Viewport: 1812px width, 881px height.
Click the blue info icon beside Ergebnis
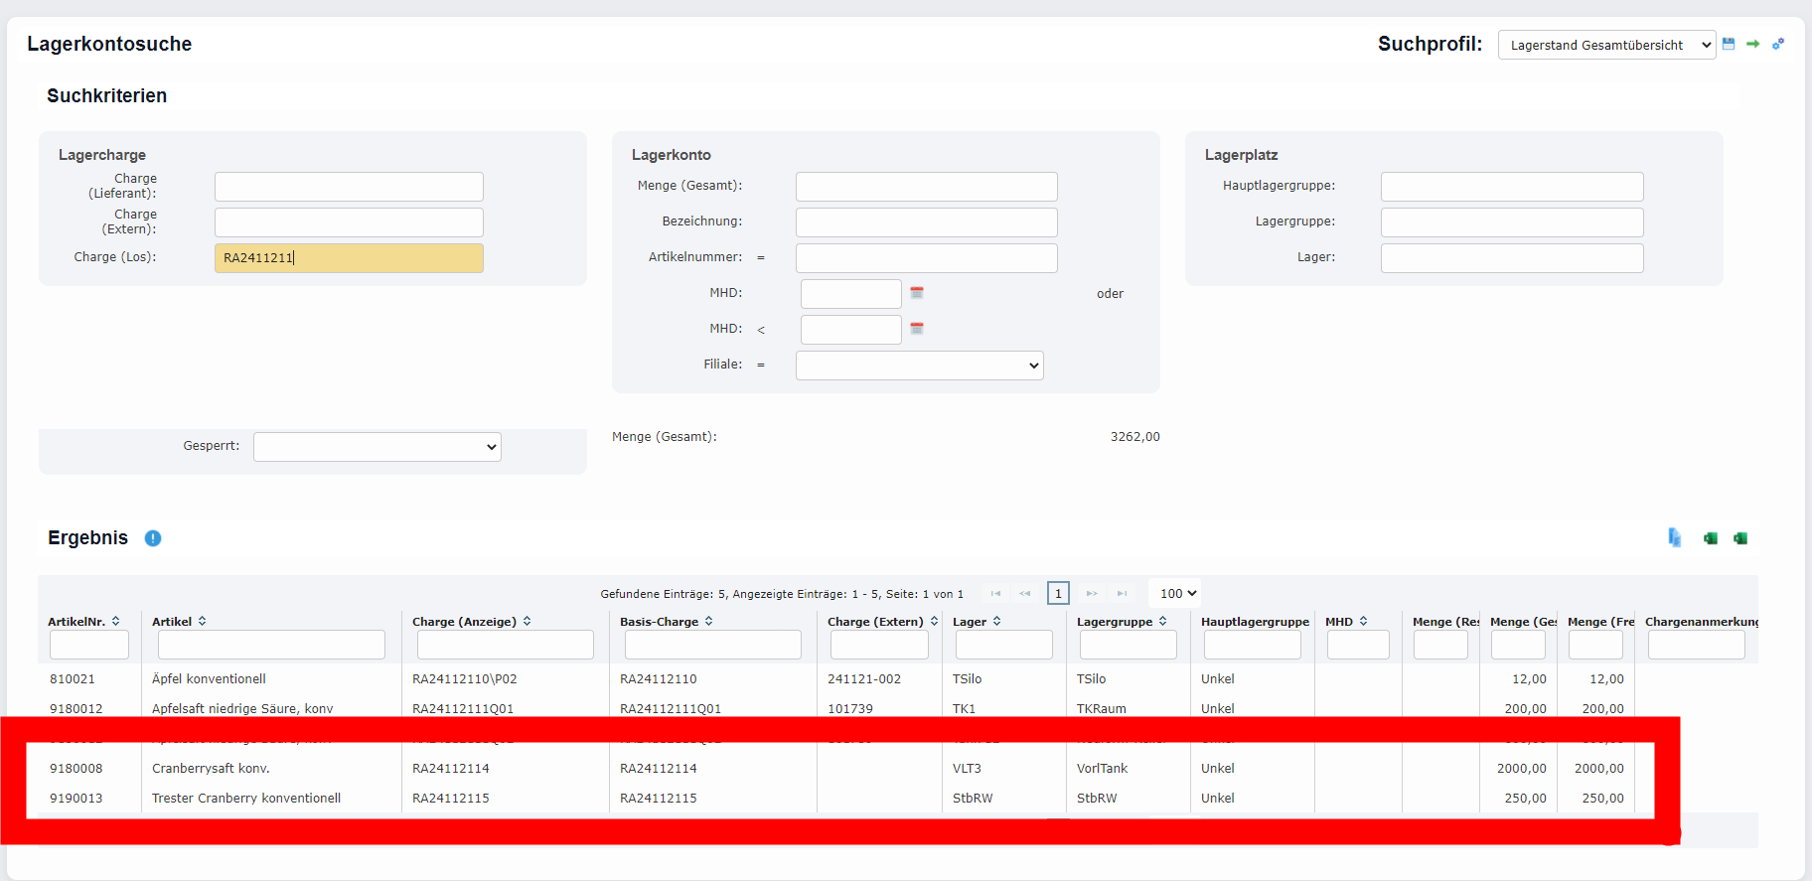(x=153, y=538)
